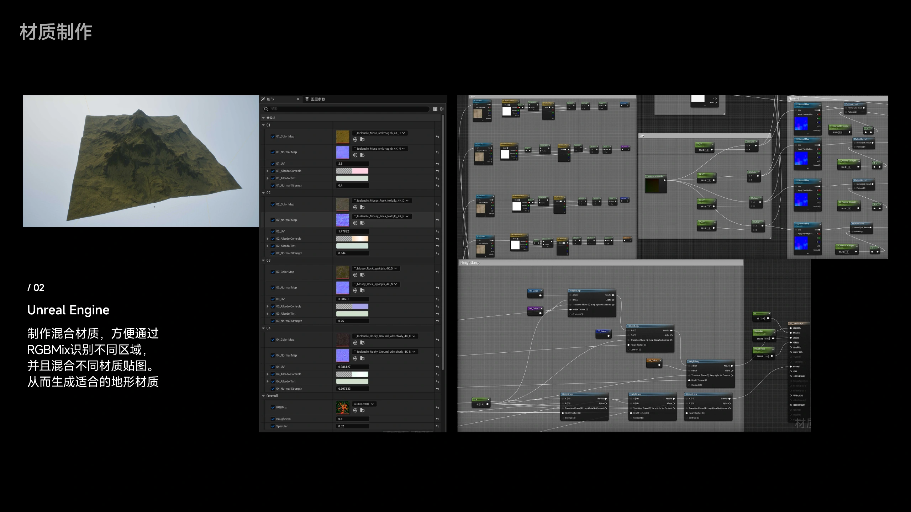
Task: Browse to 03_Normal Map texture asset
Action: point(362,290)
